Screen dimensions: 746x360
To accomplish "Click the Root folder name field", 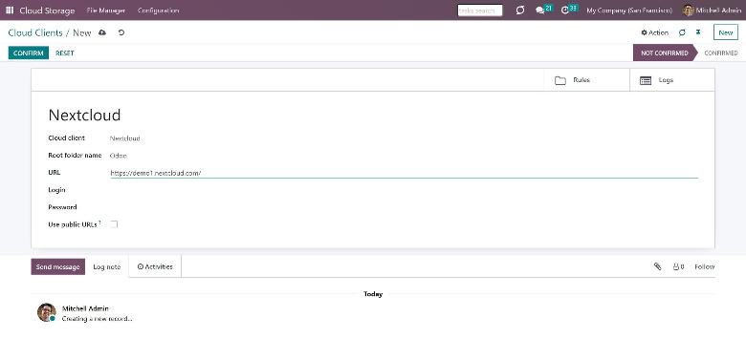I will point(404,156).
